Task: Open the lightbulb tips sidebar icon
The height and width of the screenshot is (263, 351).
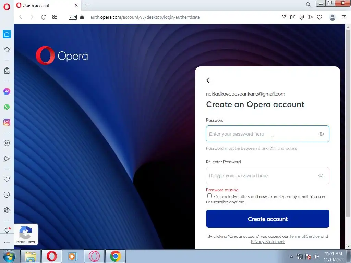Action: click(7, 230)
